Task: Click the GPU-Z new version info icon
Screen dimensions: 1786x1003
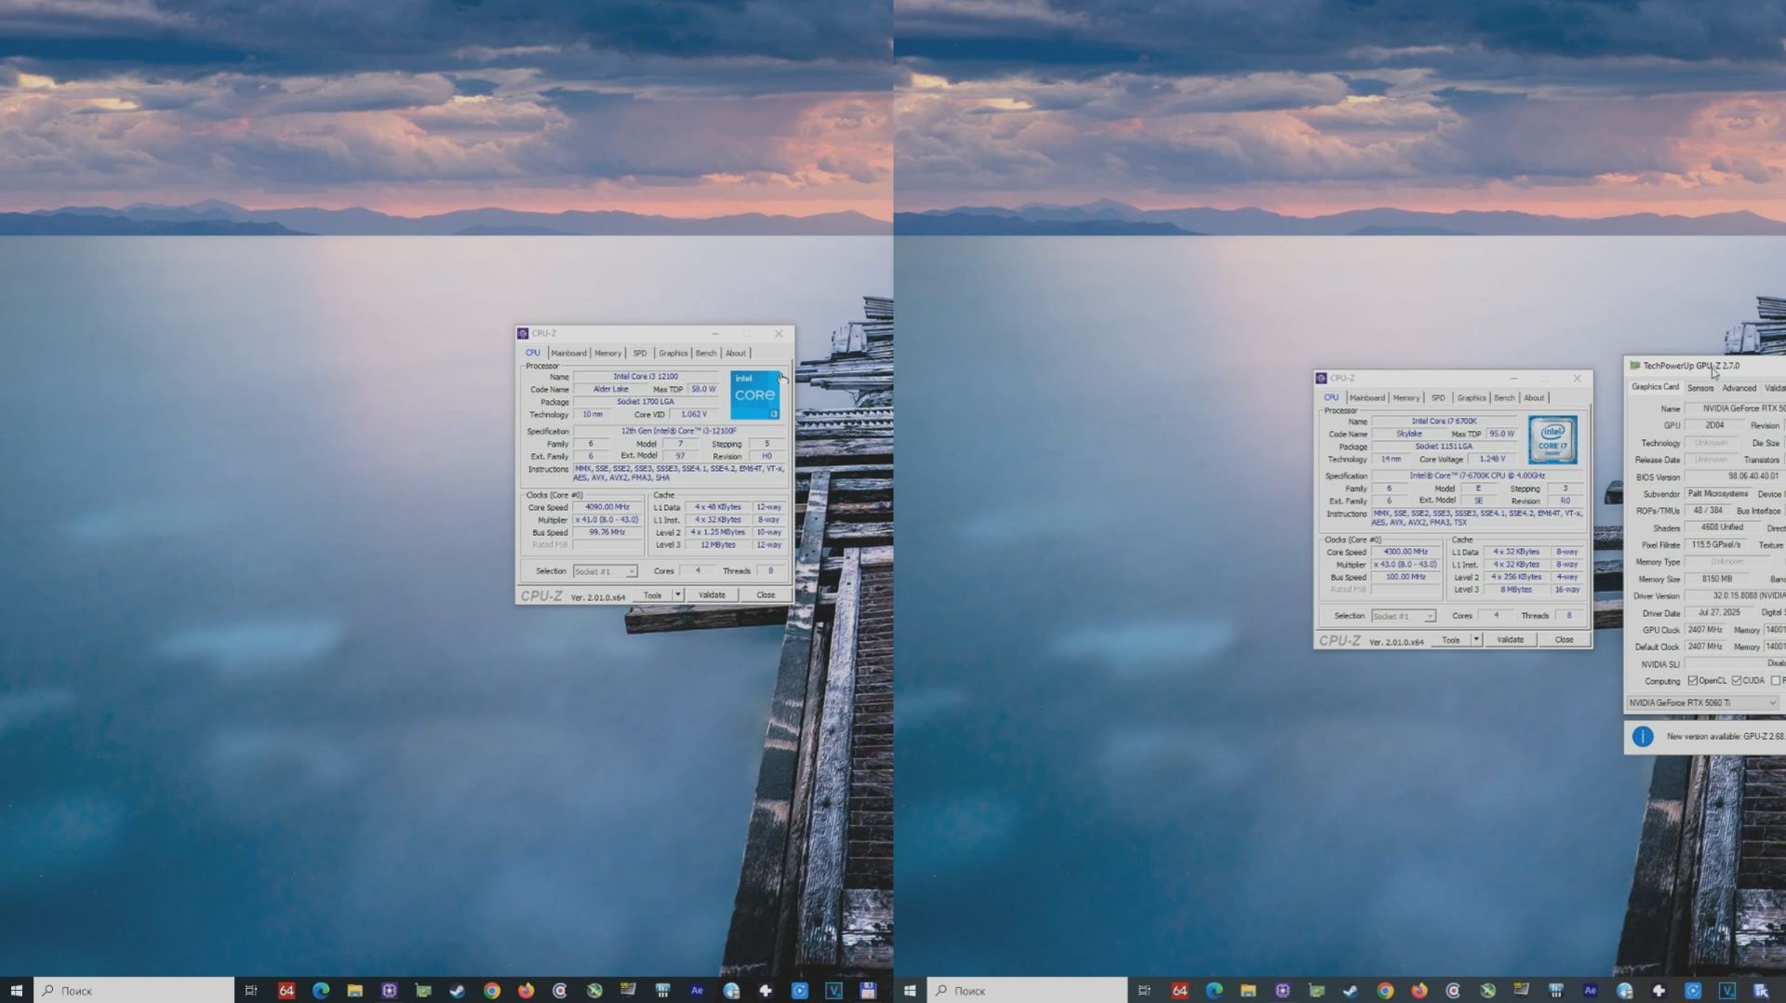Action: (x=1643, y=736)
